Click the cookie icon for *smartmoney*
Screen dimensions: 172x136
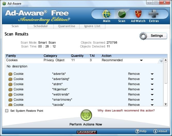click(x=10, y=100)
